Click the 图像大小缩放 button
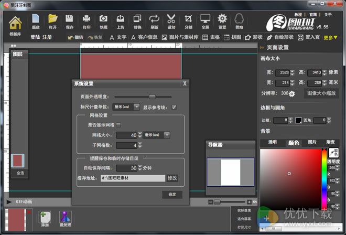Screen dimensions: 346x235 321,93
